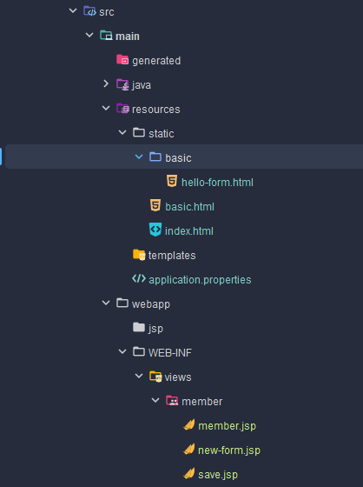This screenshot has height=487, width=363.
Task: Click the JSP icon beside member.jsp
Action: point(189,424)
